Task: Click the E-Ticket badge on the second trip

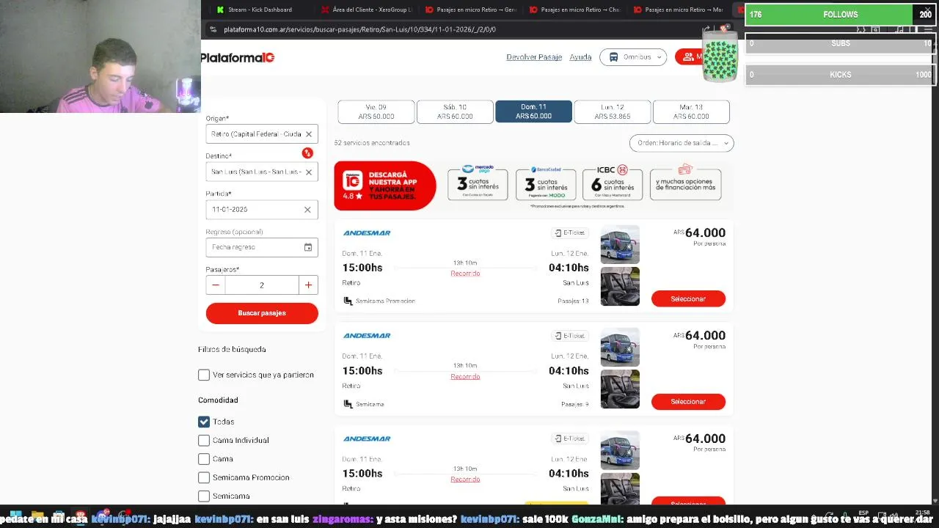Action: pyautogui.click(x=569, y=336)
